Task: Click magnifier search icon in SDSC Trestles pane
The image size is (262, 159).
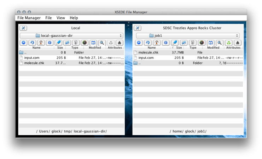Action: click(220, 43)
